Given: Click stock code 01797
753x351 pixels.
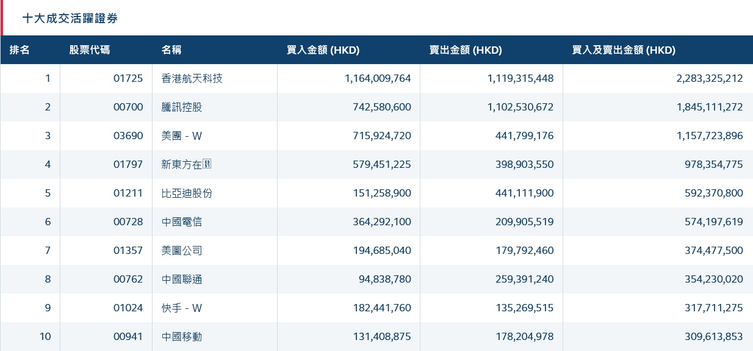Looking at the screenshot, I should 128,165.
